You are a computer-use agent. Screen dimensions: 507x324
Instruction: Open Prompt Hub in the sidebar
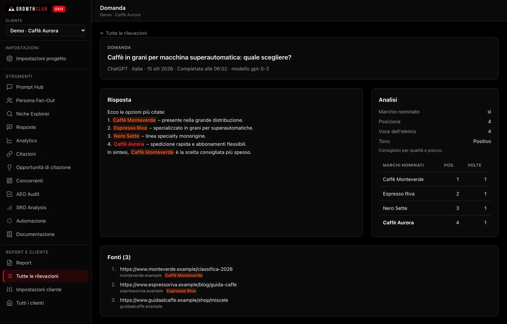pyautogui.click(x=46, y=87)
